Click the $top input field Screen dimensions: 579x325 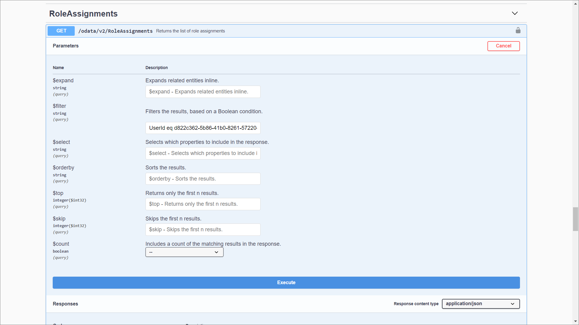203,204
